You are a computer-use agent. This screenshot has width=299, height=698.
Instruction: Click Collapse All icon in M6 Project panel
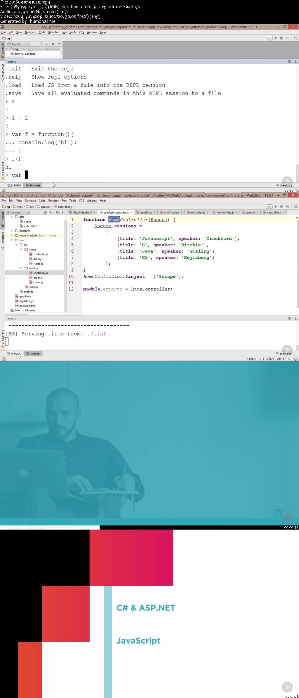pyautogui.click(x=46, y=44)
